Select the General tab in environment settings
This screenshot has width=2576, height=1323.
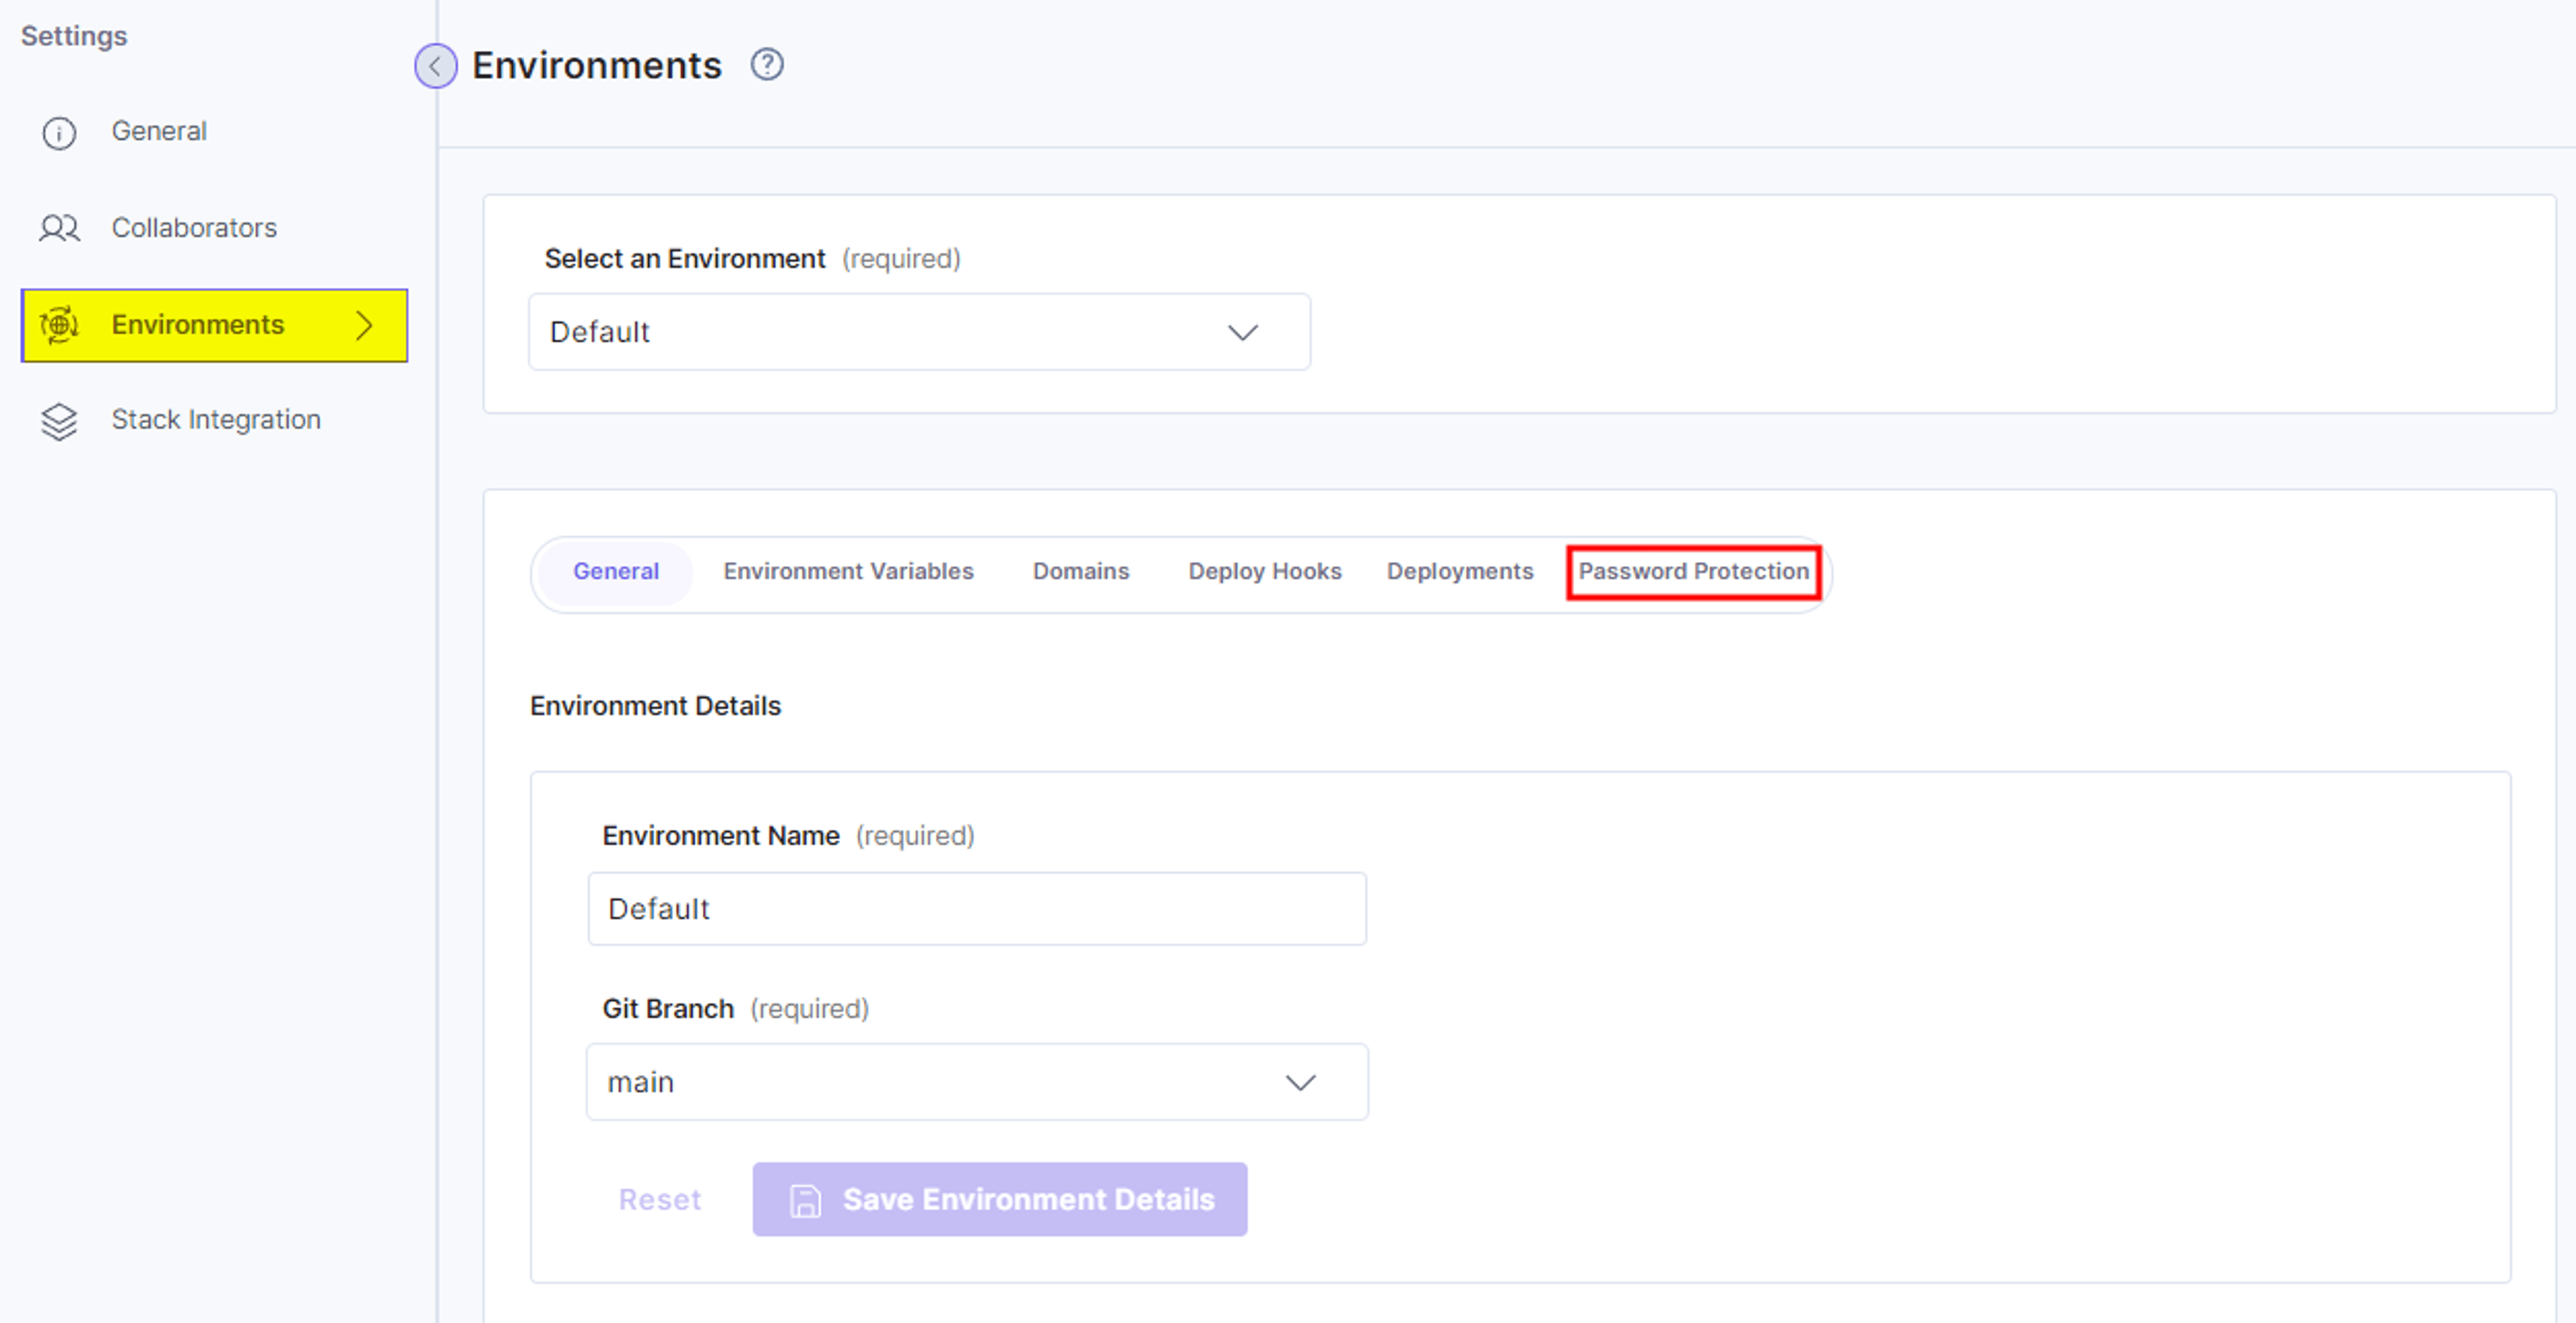point(616,571)
